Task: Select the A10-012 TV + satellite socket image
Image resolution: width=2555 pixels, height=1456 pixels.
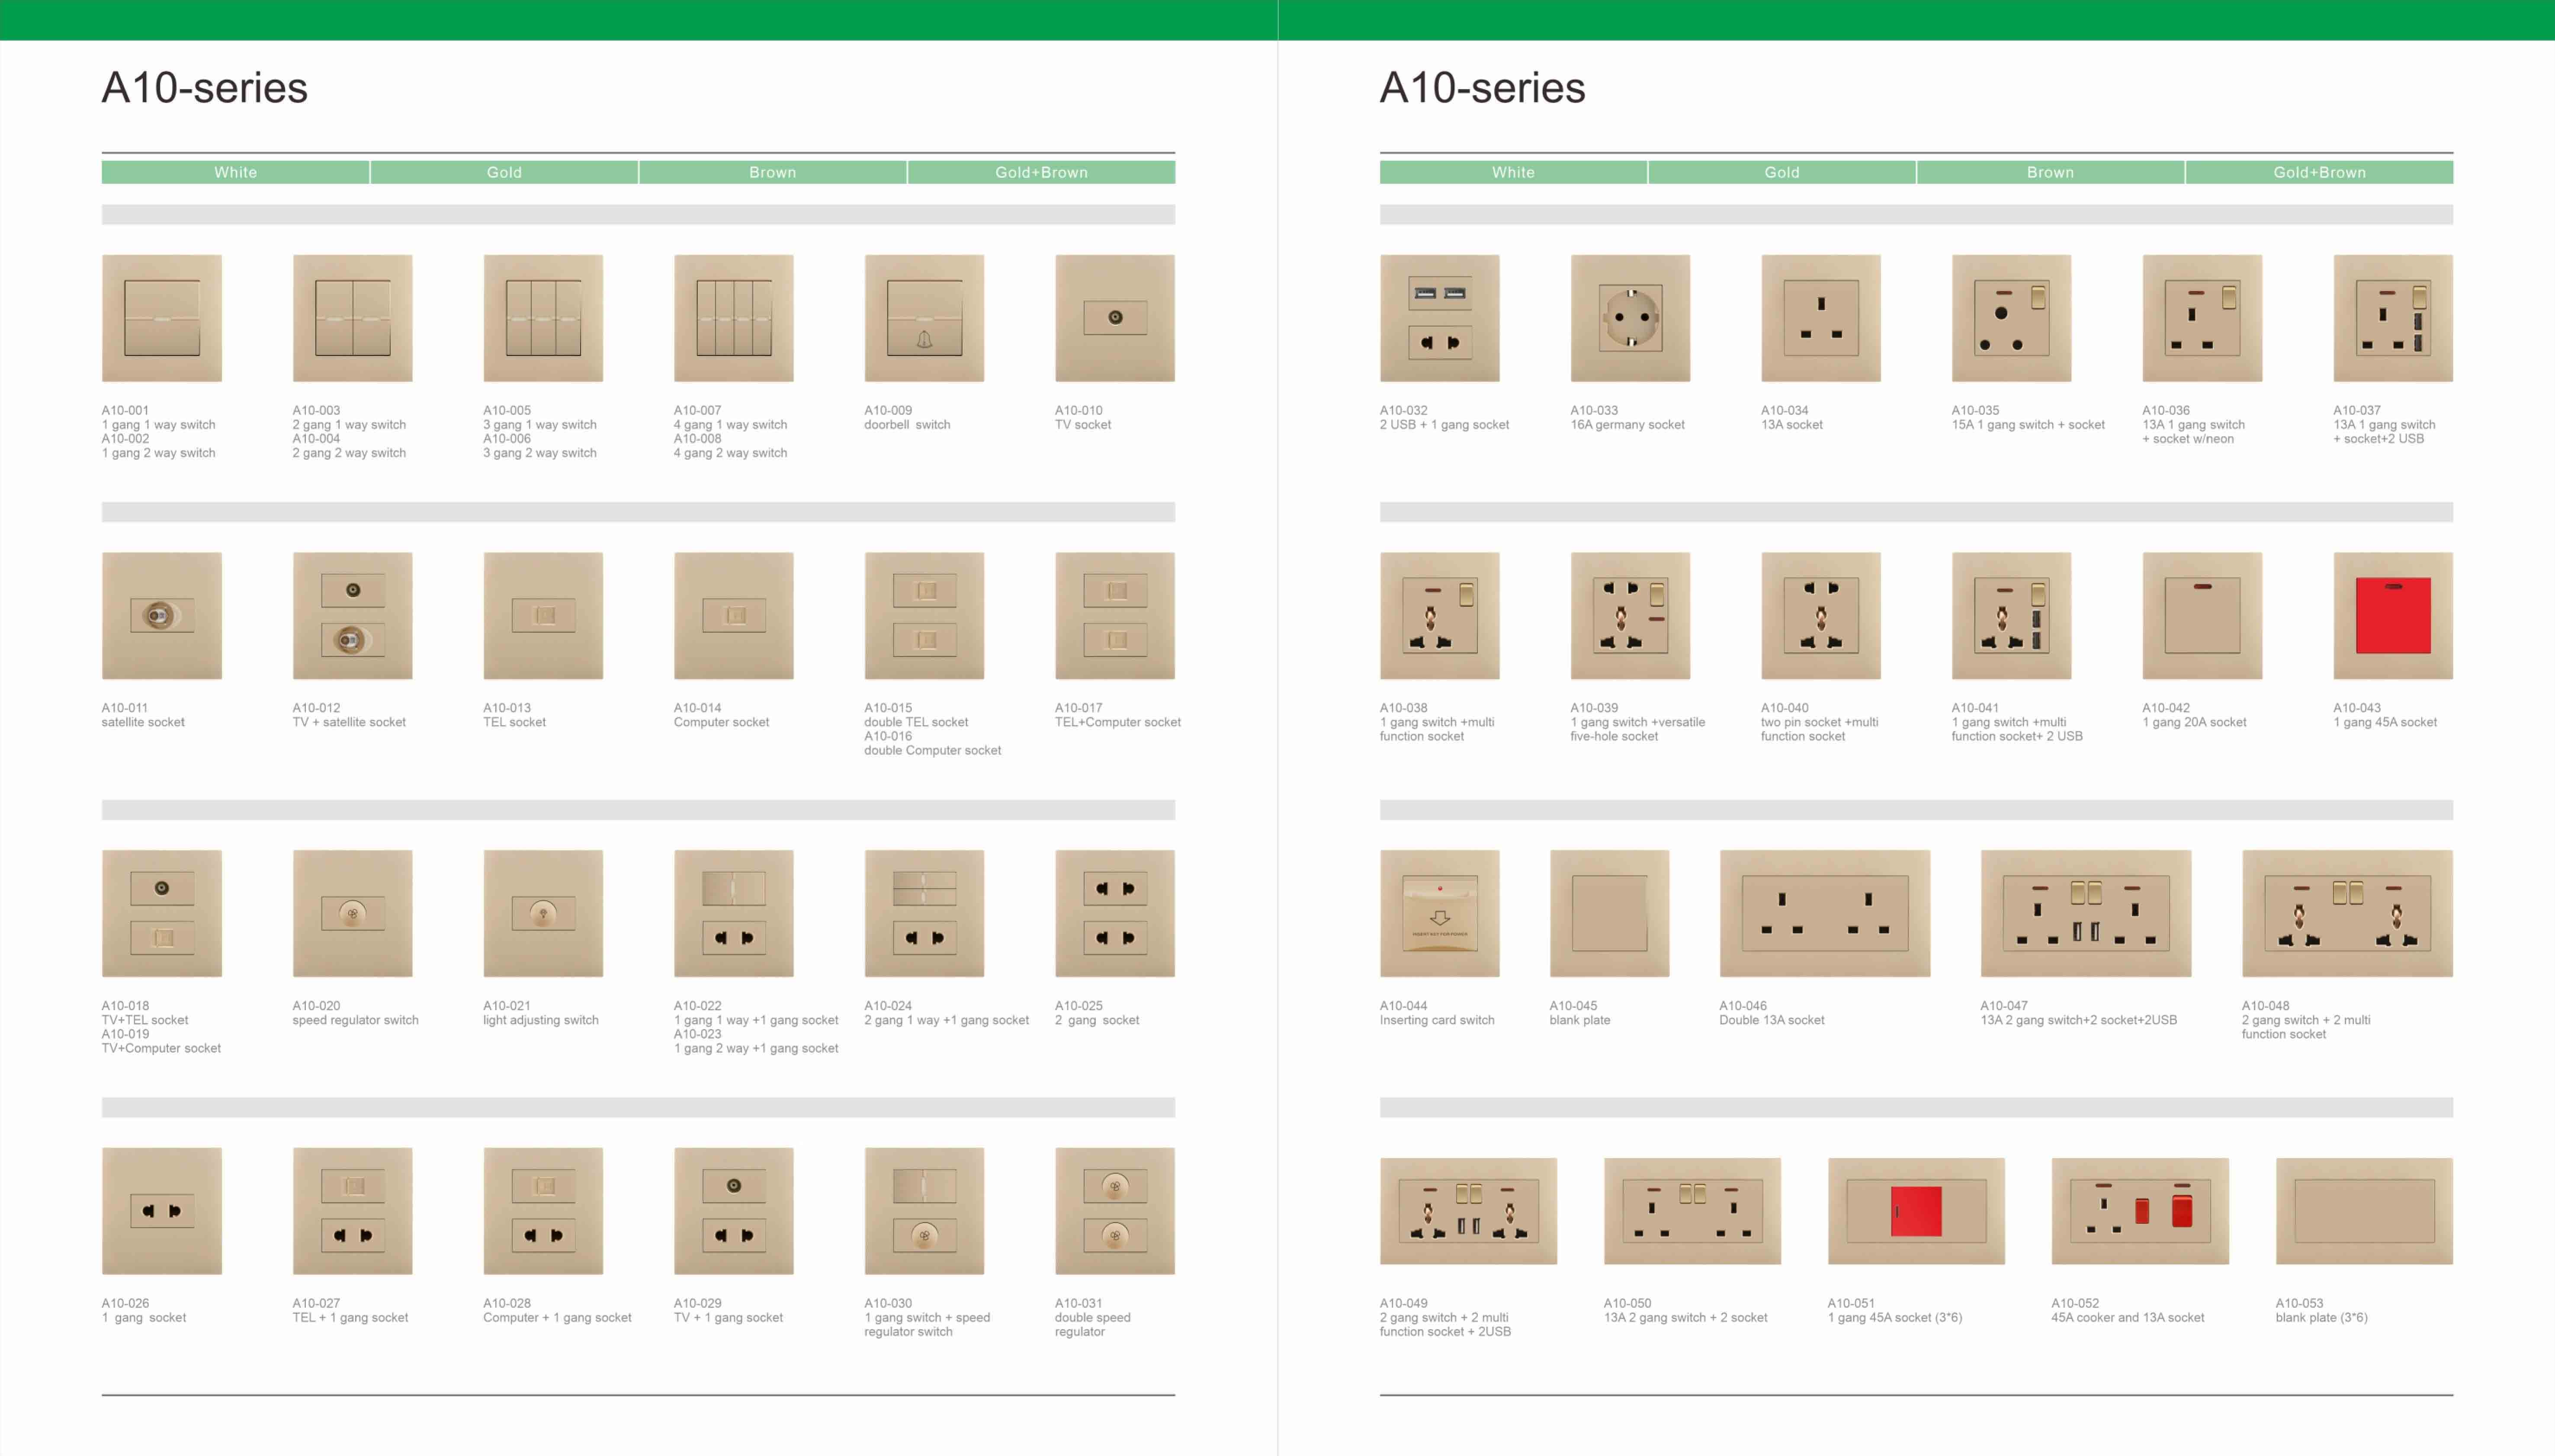Action: point(352,616)
